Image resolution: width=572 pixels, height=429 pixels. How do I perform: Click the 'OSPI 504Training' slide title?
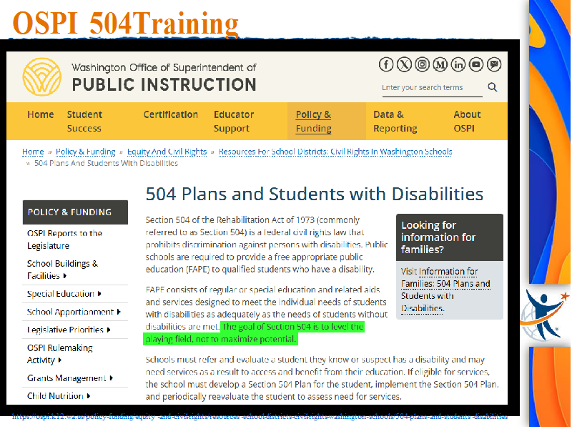pos(126,23)
